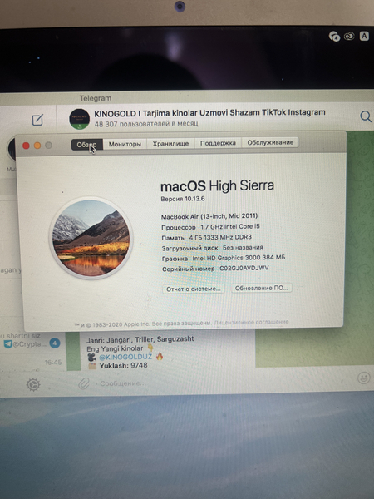Open search in the KINOGOLD chat

click(x=366, y=116)
